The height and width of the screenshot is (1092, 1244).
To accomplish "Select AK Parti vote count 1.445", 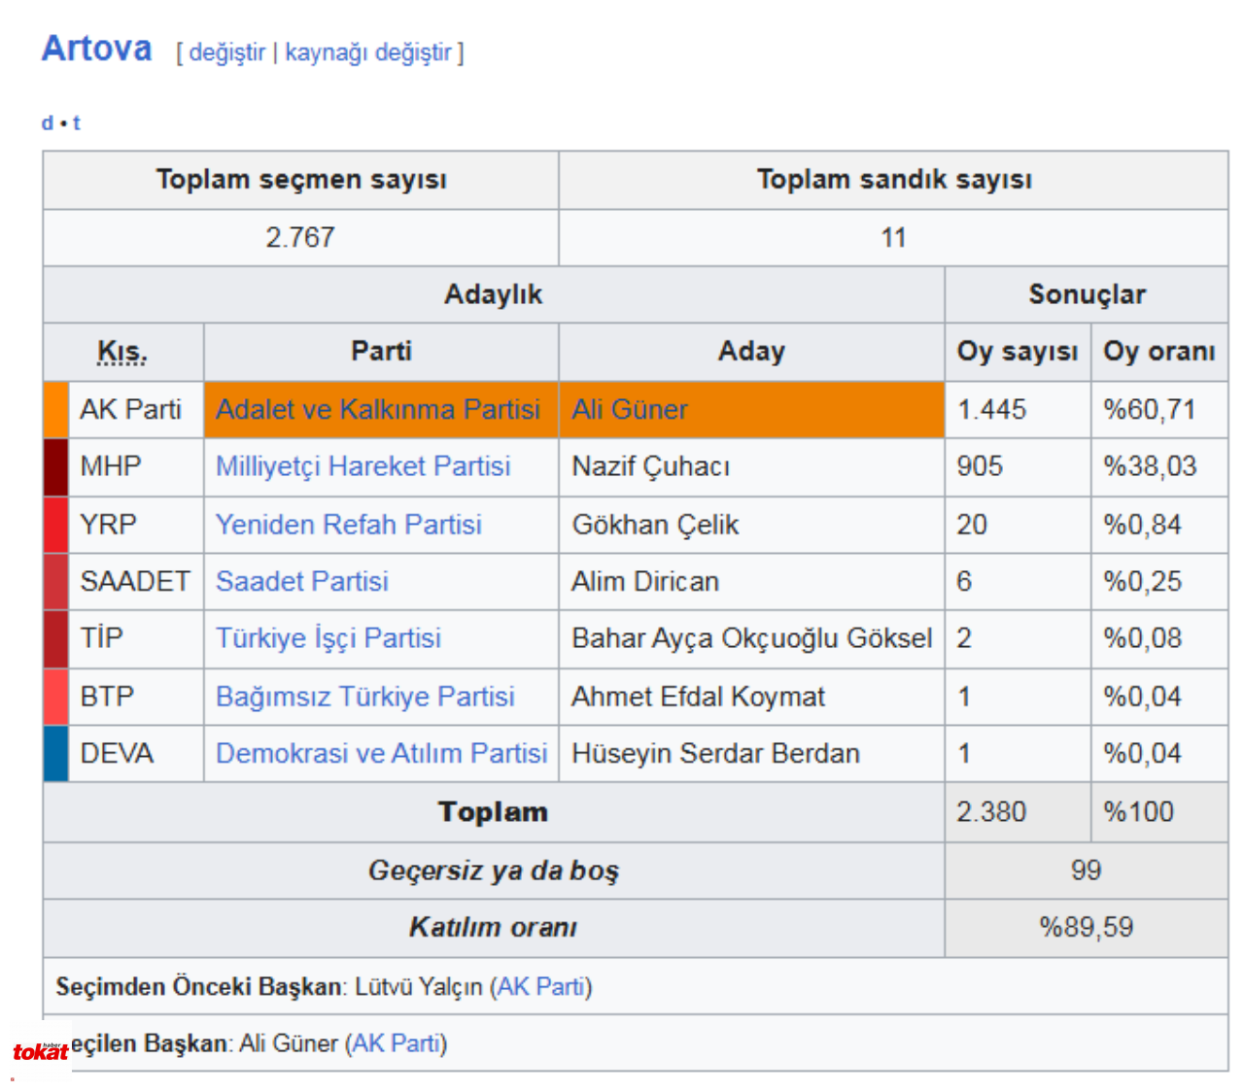I will click(x=991, y=409).
